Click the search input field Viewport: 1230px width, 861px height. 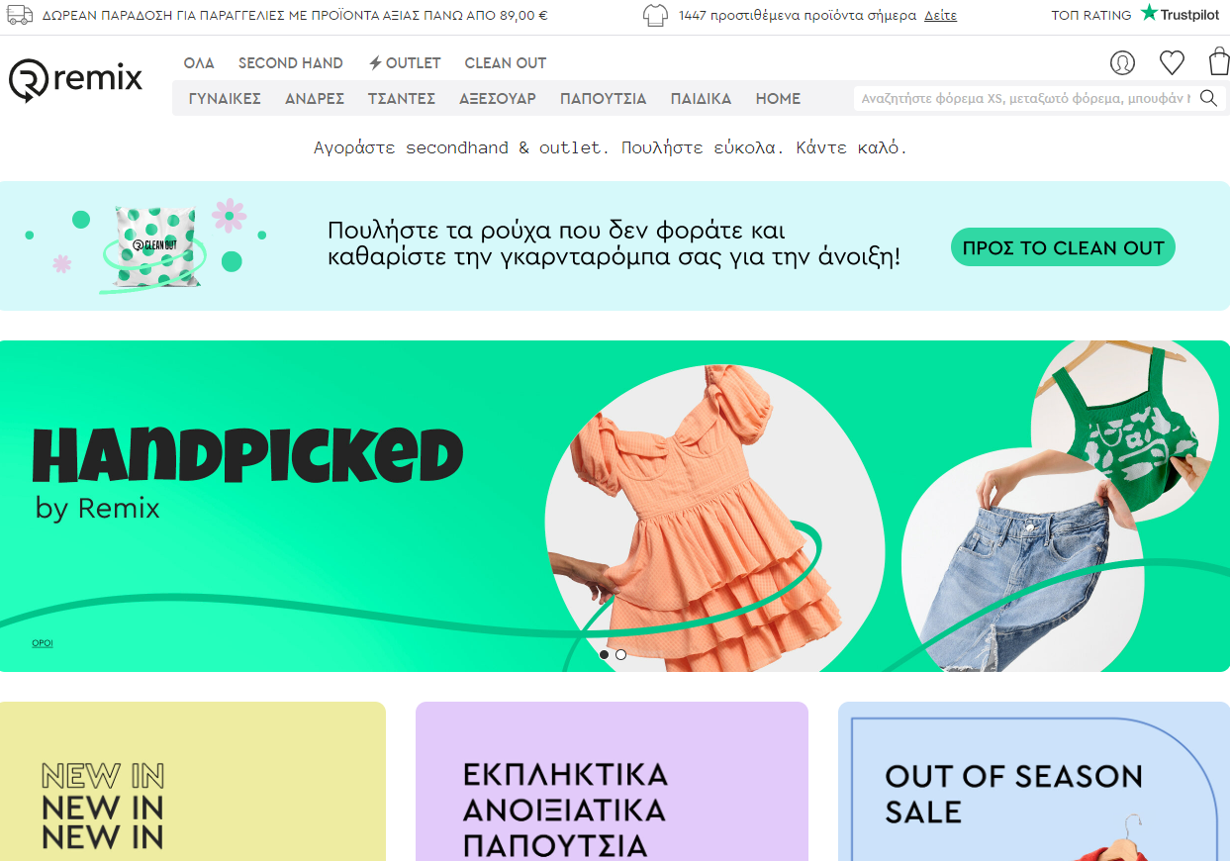pyautogui.click(x=1025, y=98)
